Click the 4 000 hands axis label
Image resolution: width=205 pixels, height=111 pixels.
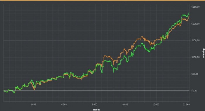(64, 105)
